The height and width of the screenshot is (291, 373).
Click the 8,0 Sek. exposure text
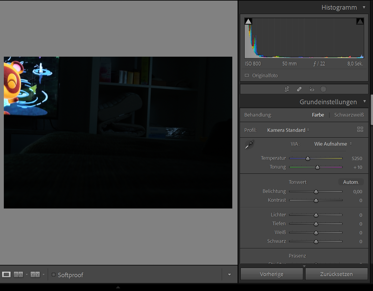click(355, 64)
